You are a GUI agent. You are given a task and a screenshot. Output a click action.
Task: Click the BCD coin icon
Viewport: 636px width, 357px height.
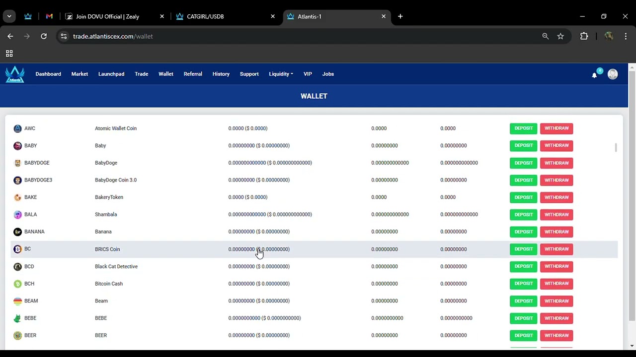[17, 267]
